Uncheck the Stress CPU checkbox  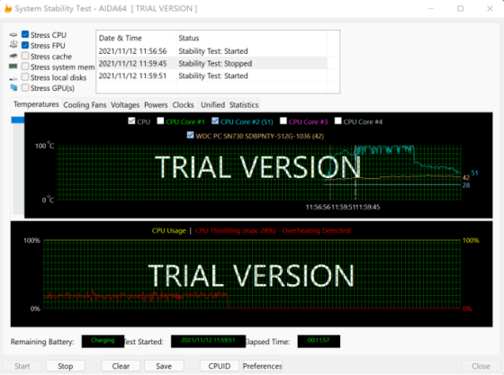pyautogui.click(x=25, y=34)
